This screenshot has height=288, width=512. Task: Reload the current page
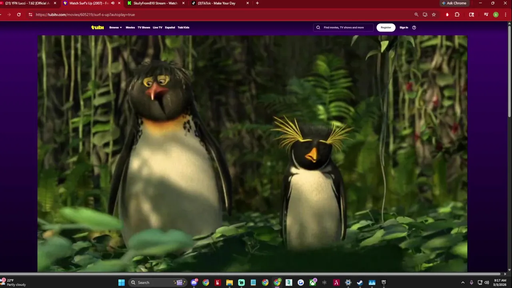[x=19, y=14]
